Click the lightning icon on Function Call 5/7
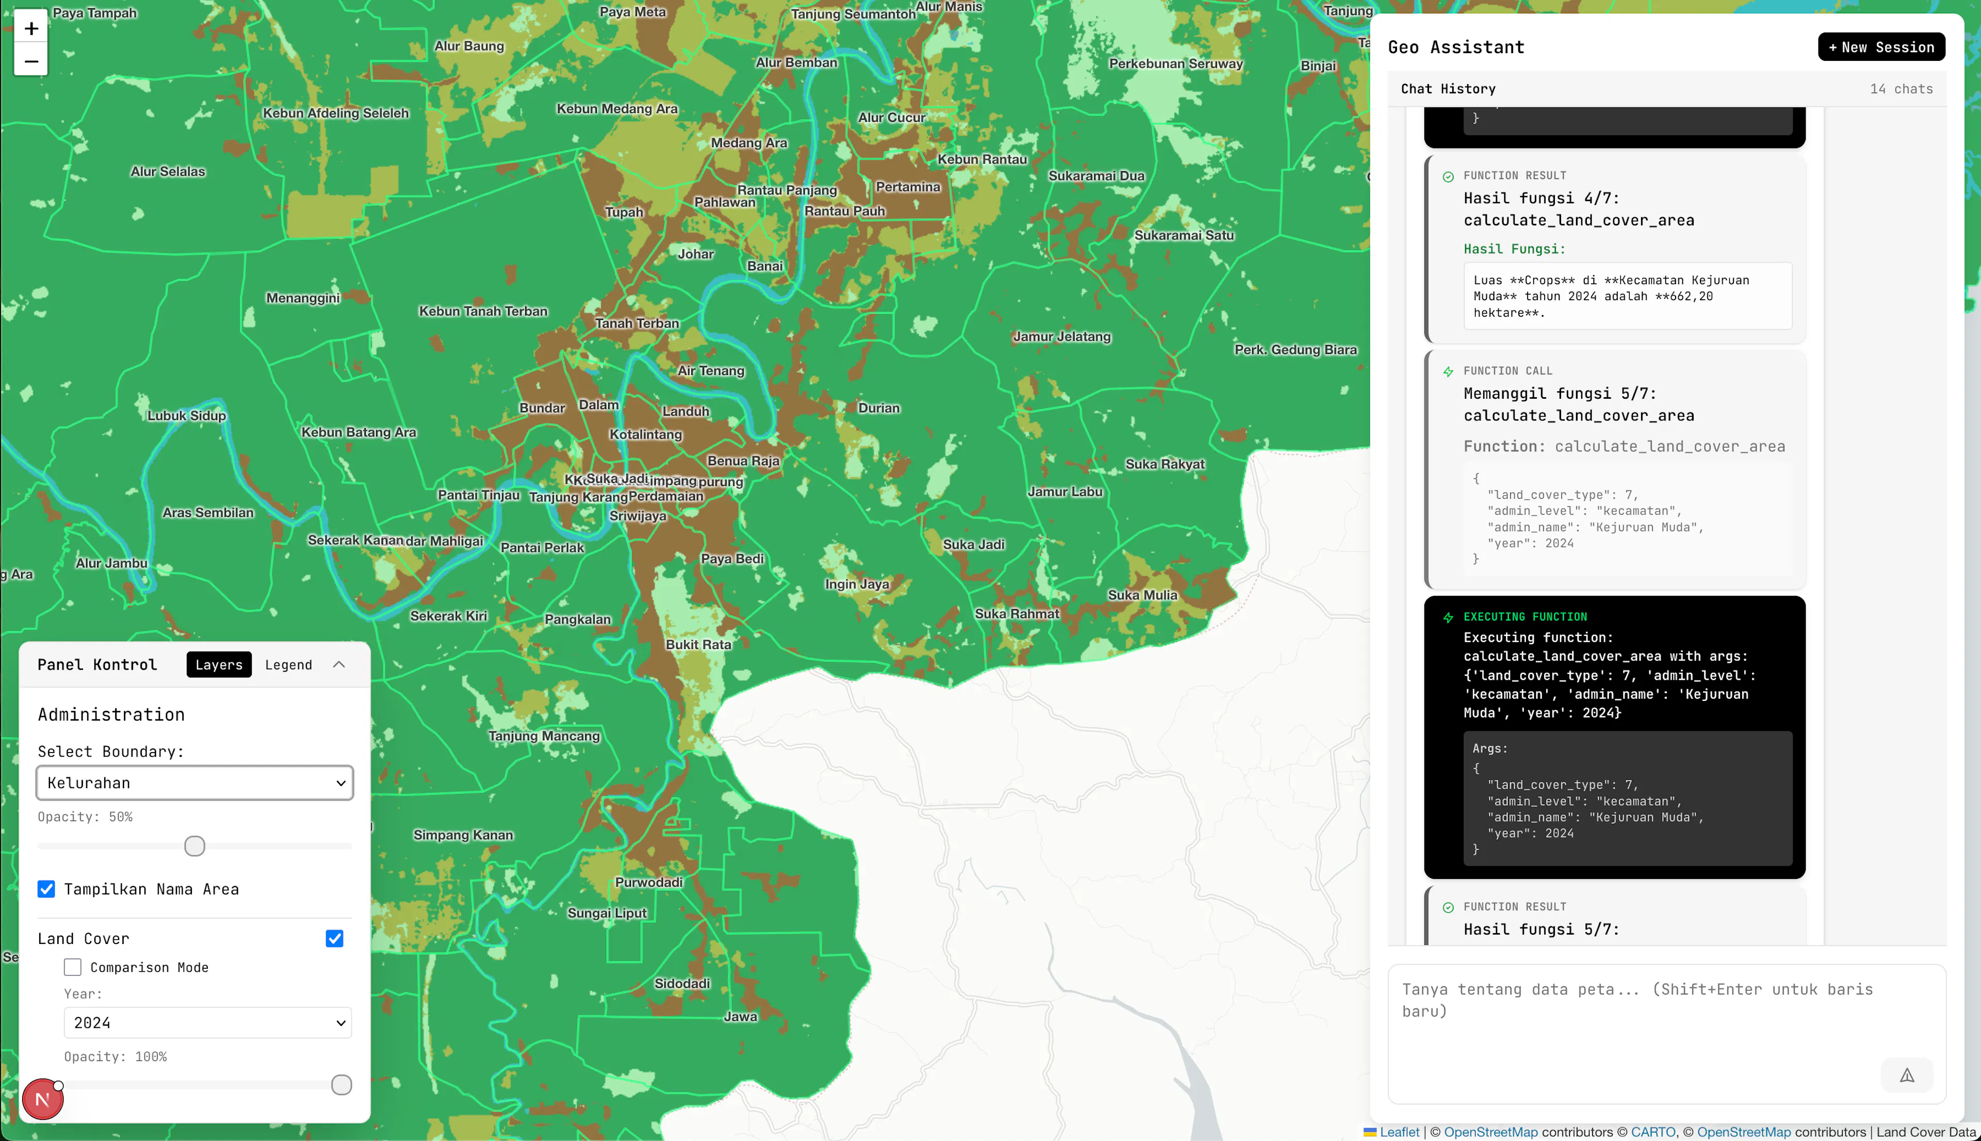 point(1448,371)
